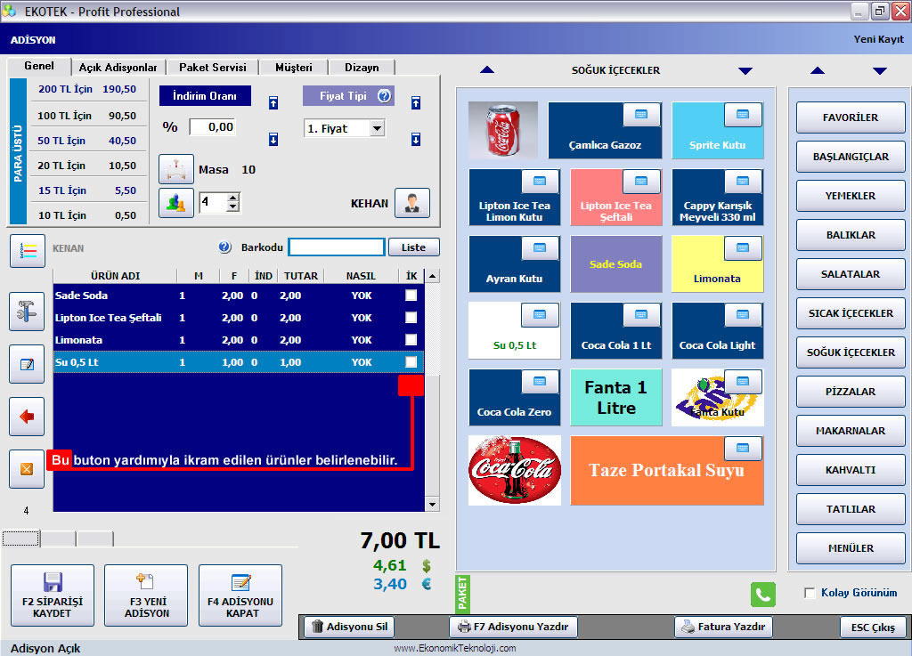Image resolution: width=912 pixels, height=656 pixels.
Task: Open the Paket Servisi tab
Action: click(x=213, y=68)
